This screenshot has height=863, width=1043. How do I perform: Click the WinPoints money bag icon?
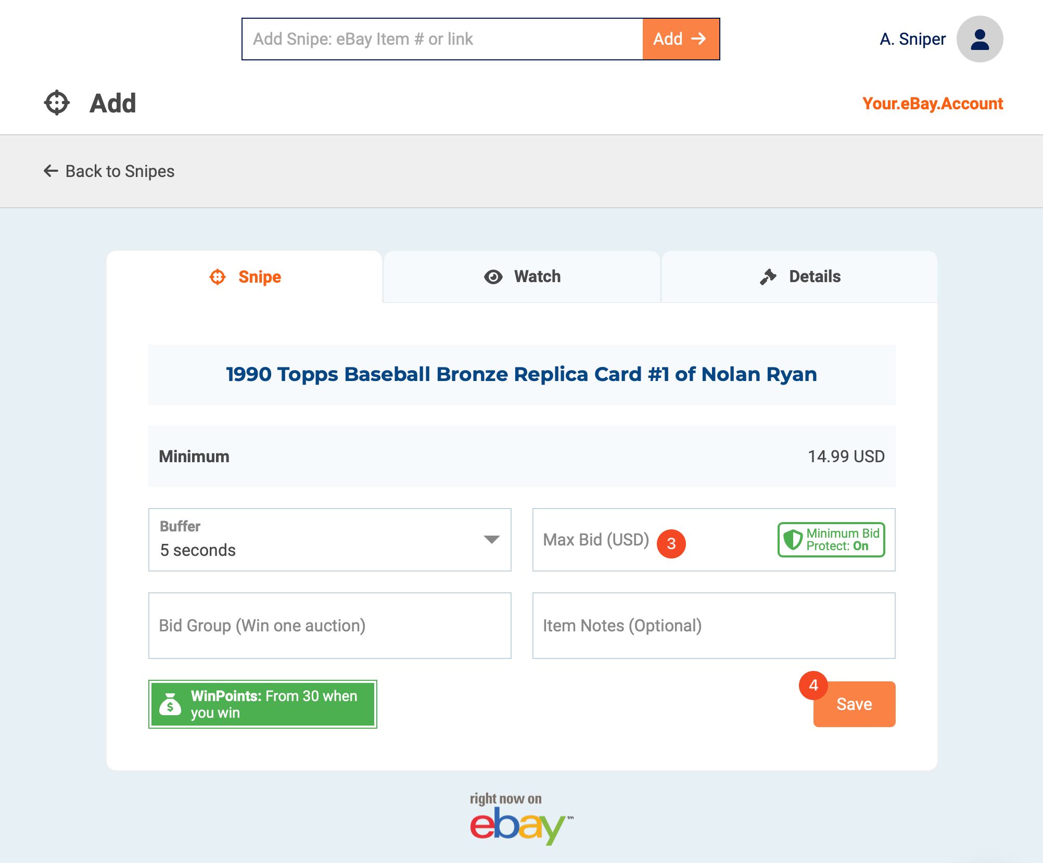(170, 704)
